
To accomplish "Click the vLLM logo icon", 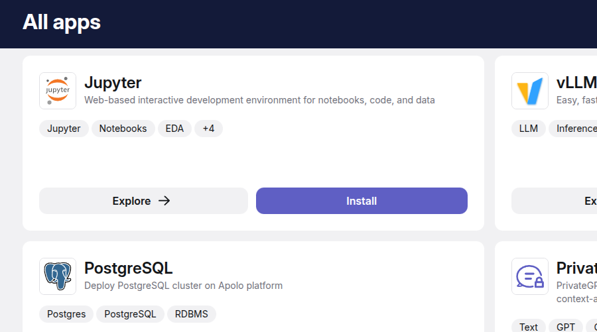I will tap(529, 91).
